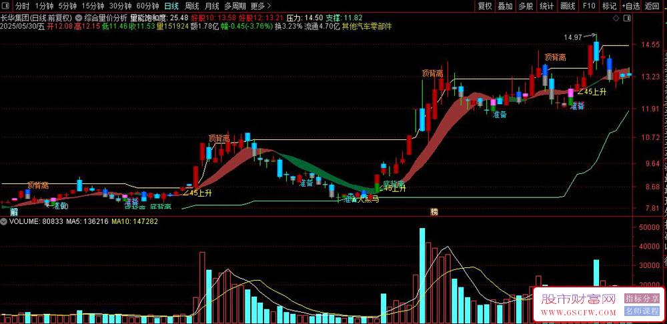Expand the 综合量价分析 indicator dropdown
Viewport: 667px width, 324px height.
click(x=79, y=18)
